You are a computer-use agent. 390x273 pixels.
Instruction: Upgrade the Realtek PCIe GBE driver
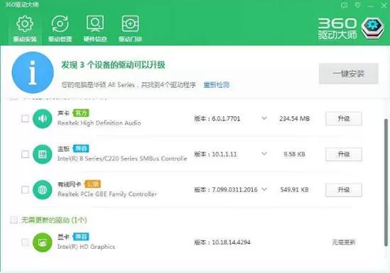tap(344, 190)
